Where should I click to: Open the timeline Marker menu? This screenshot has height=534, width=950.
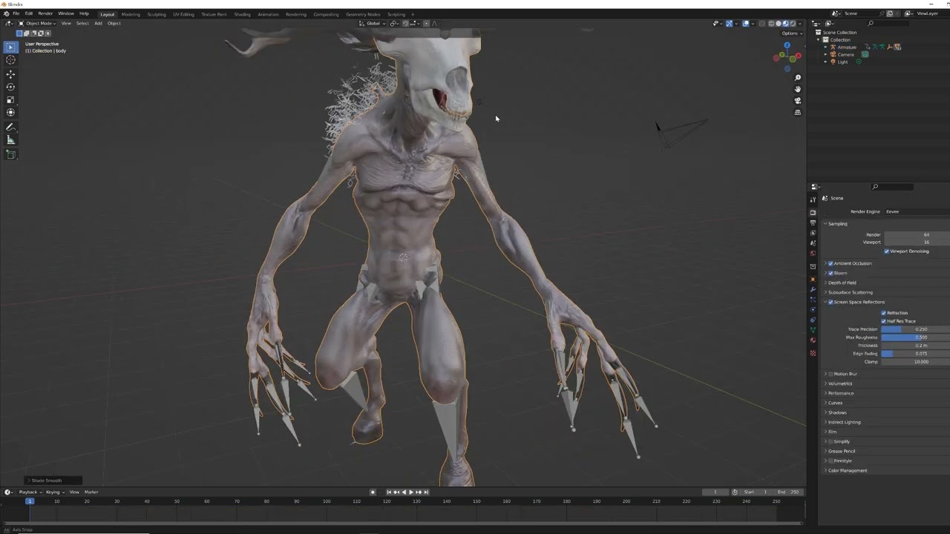click(x=91, y=492)
